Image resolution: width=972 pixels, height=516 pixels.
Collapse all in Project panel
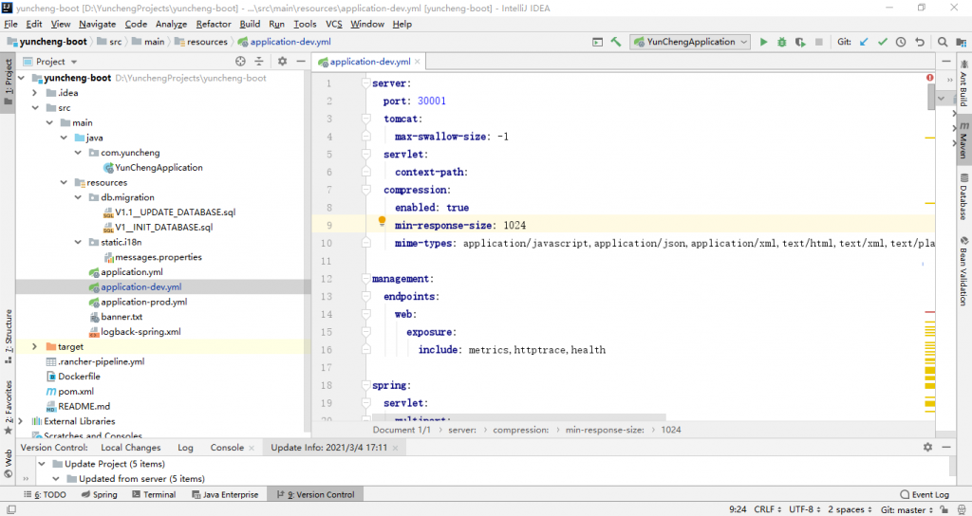[259, 62]
